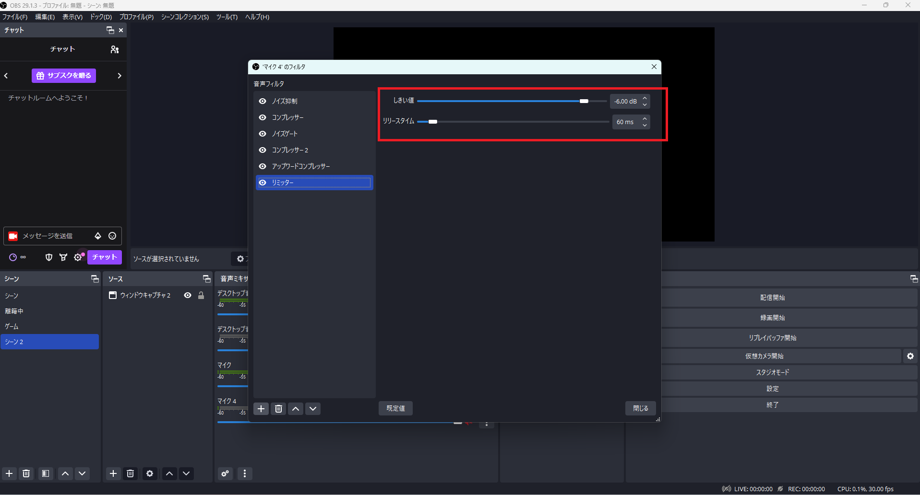The height and width of the screenshot is (495, 920).
Task: Click the 既定値 defaults button
Action: click(x=395, y=408)
